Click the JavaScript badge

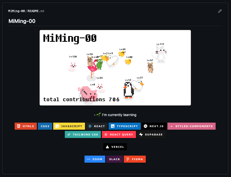(x=69, y=126)
